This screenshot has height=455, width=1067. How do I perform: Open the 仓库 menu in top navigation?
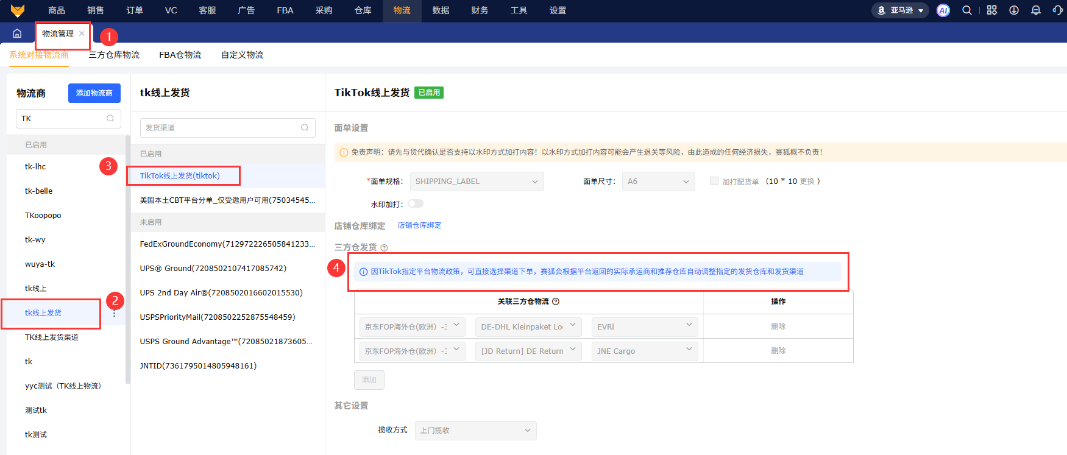click(363, 10)
